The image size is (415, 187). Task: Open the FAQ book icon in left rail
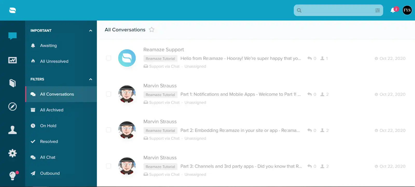coord(12,83)
